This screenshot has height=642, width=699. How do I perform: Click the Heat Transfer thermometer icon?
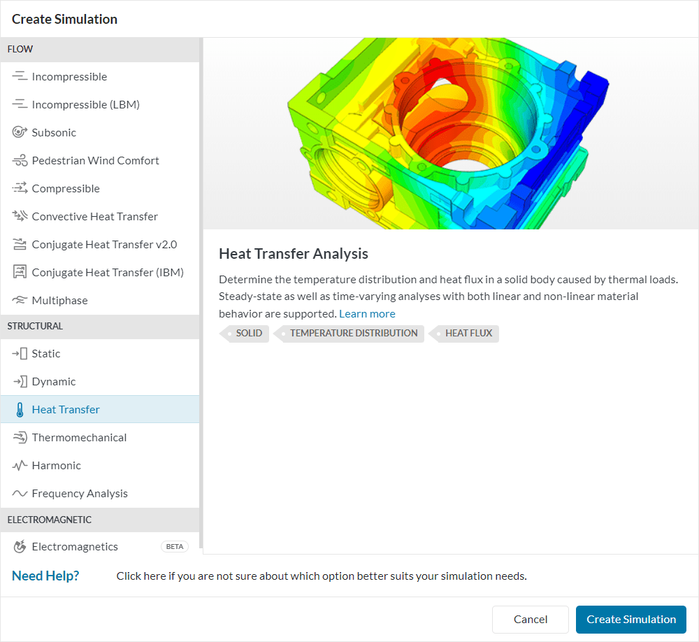tap(20, 410)
